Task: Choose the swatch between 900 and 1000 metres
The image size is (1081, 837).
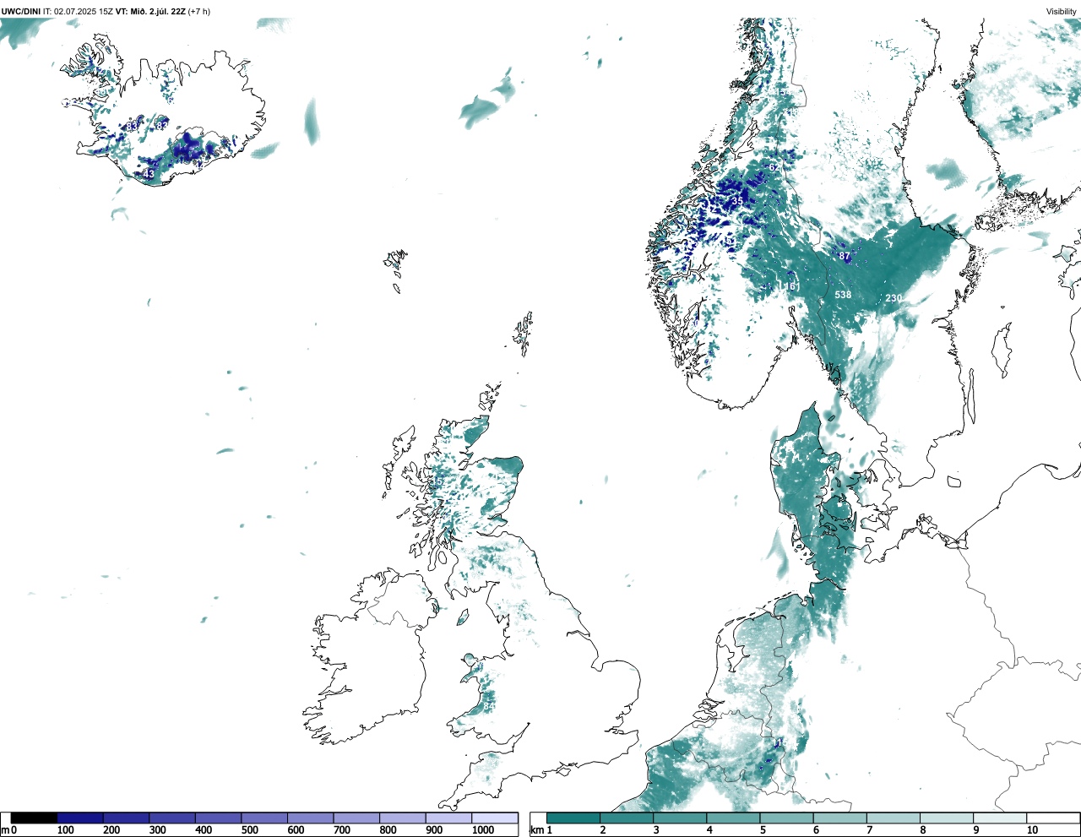Action: tap(448, 818)
